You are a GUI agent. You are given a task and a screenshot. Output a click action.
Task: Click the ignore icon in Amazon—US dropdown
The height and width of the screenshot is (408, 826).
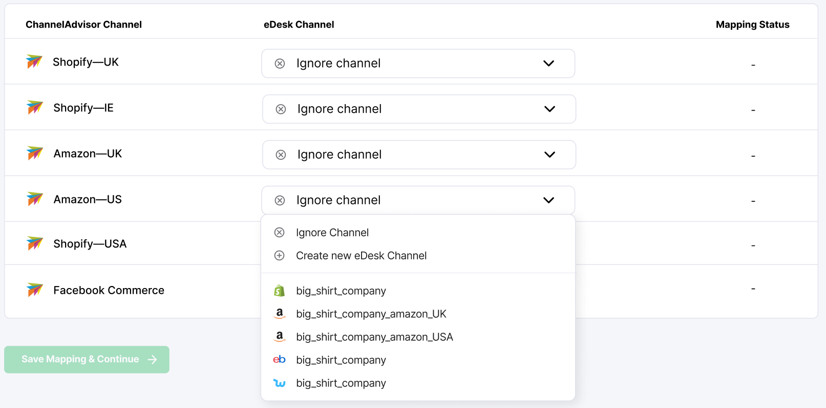(280, 200)
